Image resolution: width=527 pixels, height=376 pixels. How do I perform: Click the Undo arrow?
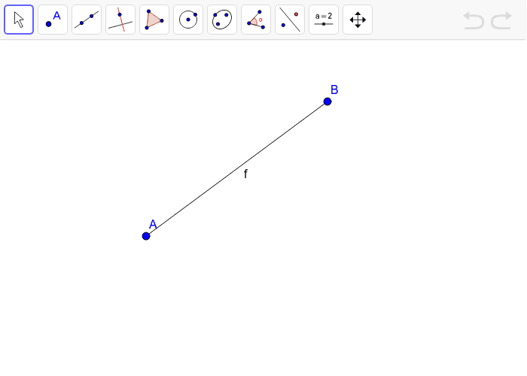474,20
